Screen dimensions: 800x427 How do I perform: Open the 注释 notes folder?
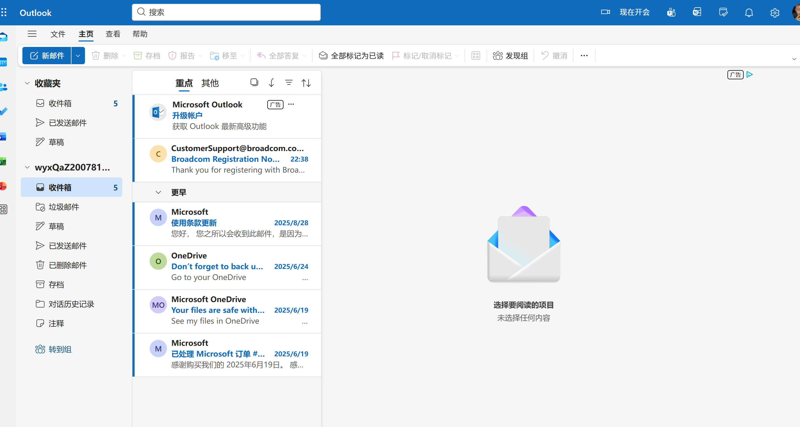pyautogui.click(x=71, y=323)
